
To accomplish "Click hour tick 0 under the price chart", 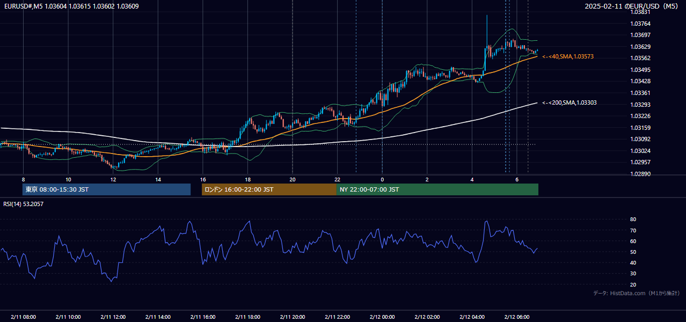I will tap(382, 179).
